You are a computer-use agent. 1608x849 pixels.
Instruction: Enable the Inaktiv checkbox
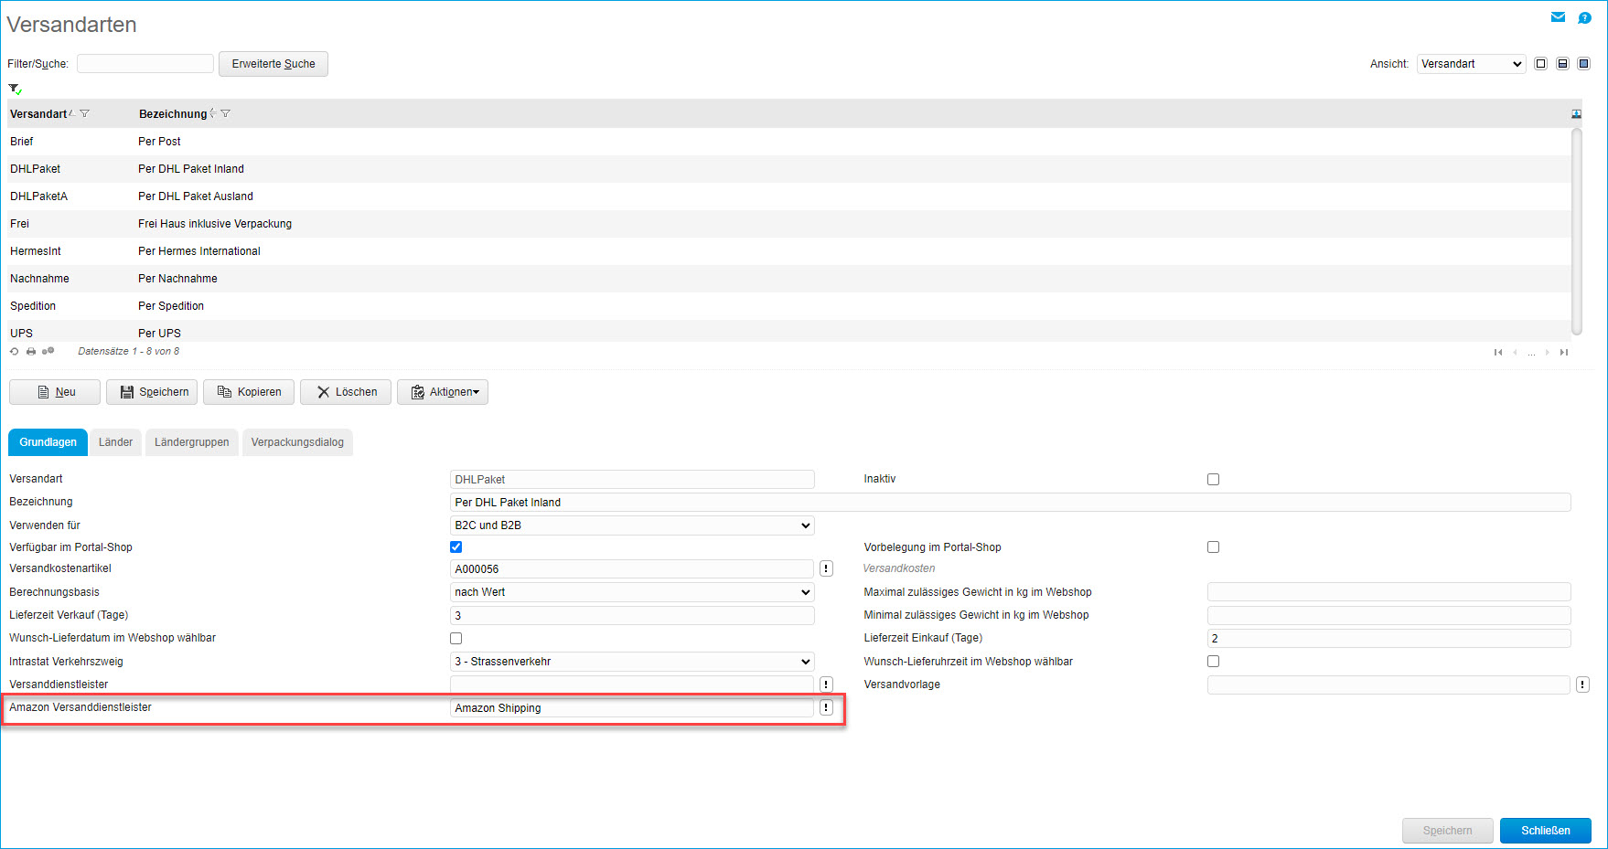pos(1213,479)
